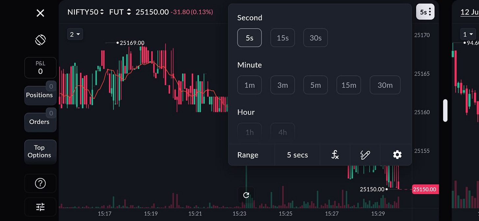Open the sliders adjustment icon
This screenshot has width=479, height=221.
40,207
